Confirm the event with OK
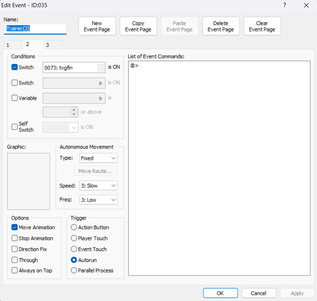317x301 pixels. pos(220,293)
